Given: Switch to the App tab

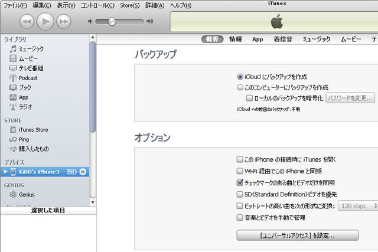Looking at the screenshot, I should pyautogui.click(x=258, y=40).
